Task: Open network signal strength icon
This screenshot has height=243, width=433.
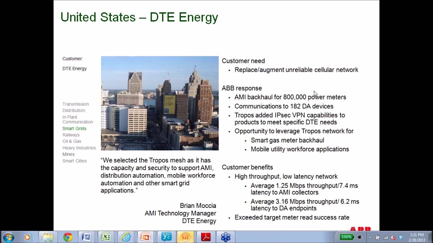Action: point(385,237)
